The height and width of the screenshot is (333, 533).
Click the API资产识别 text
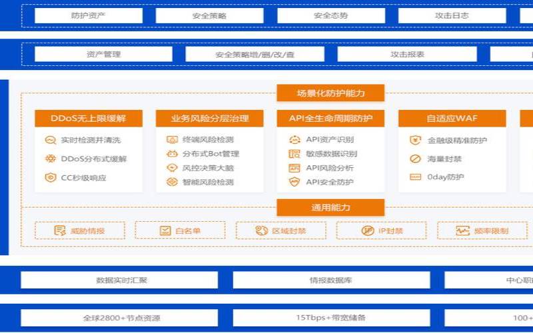(x=330, y=140)
